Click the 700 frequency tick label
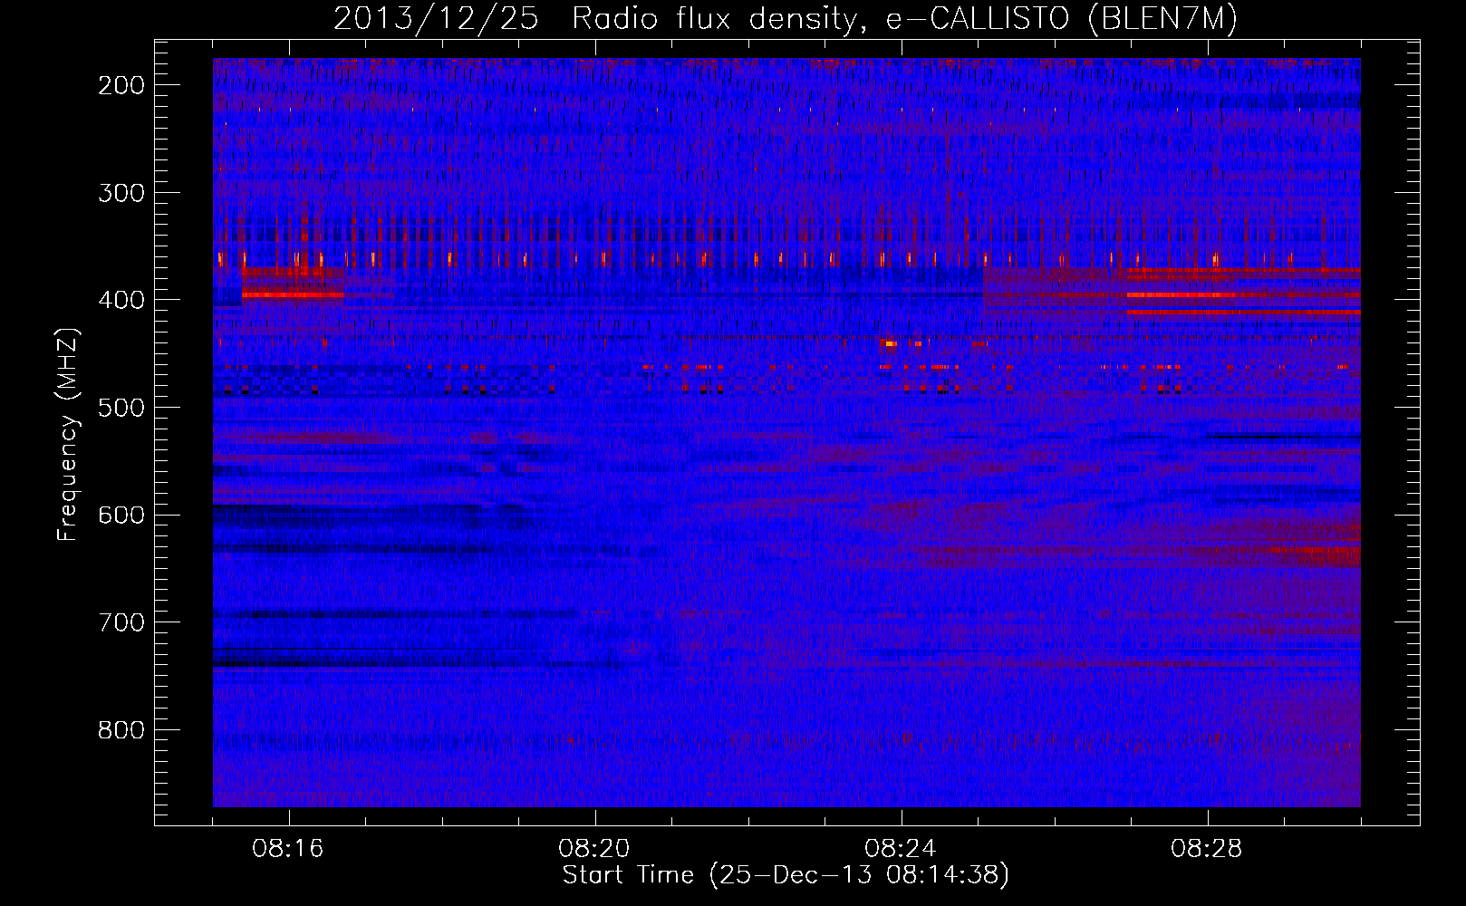Screen dimensions: 1466x906 [121, 622]
